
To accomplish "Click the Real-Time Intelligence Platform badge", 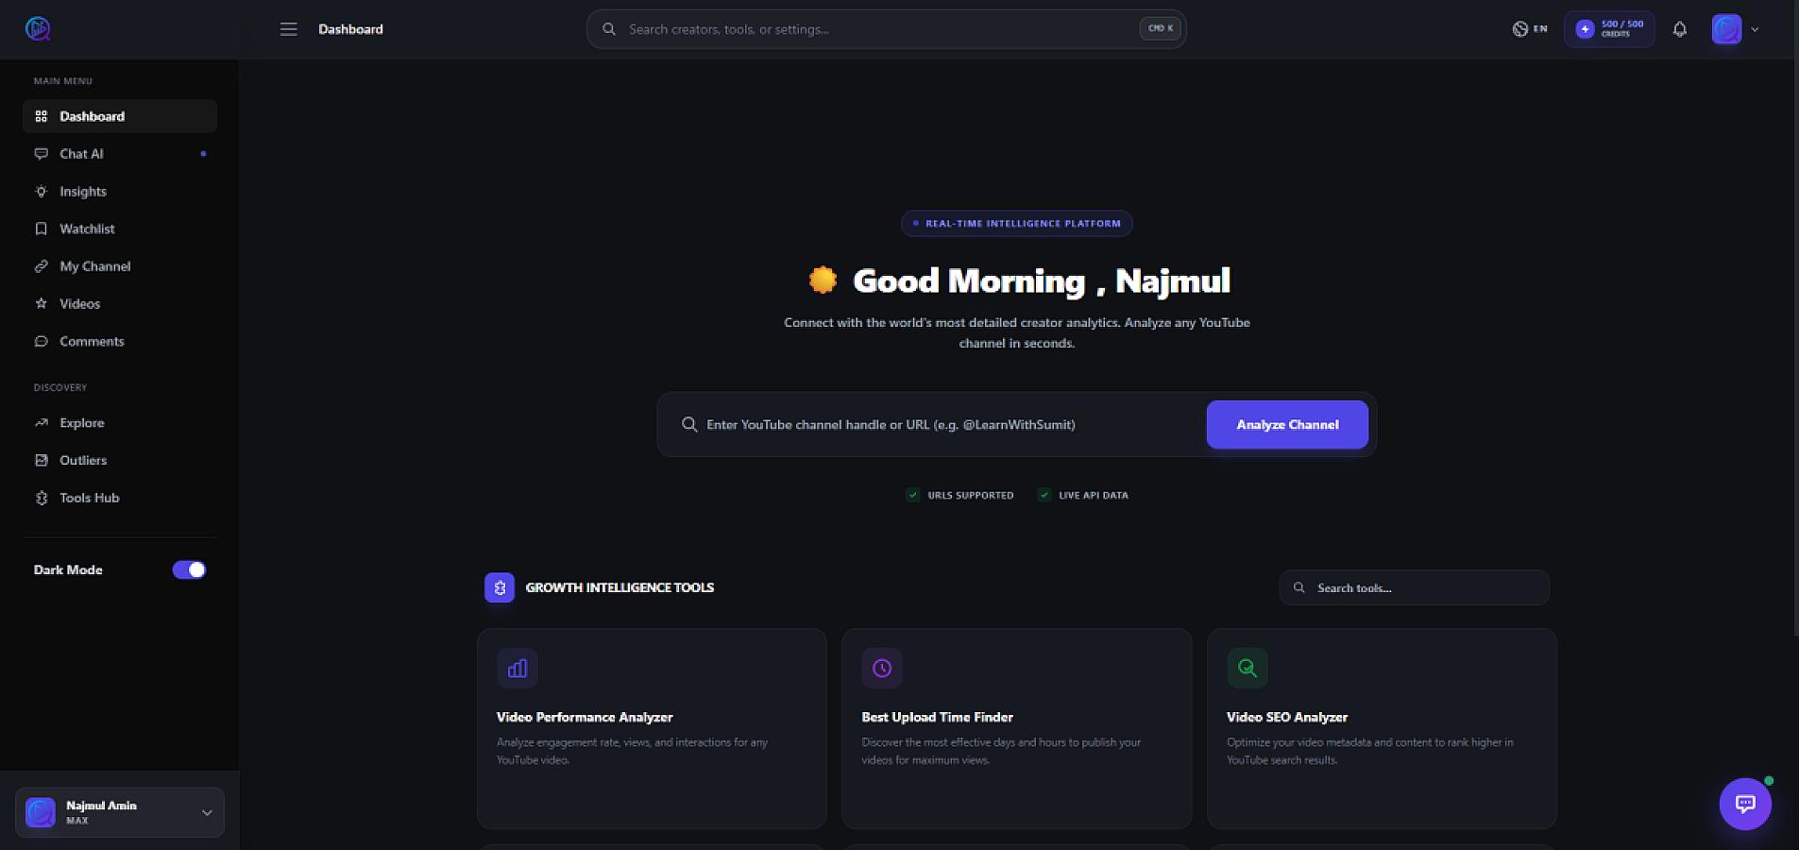I will (1017, 224).
